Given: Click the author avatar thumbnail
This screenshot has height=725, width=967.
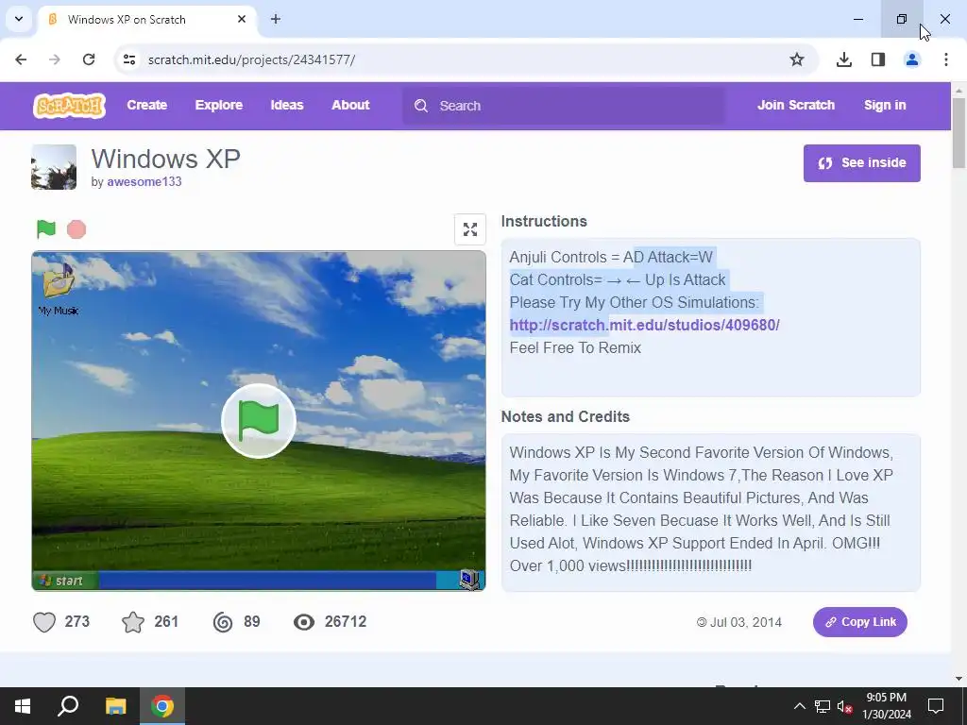Looking at the screenshot, I should coord(54,167).
